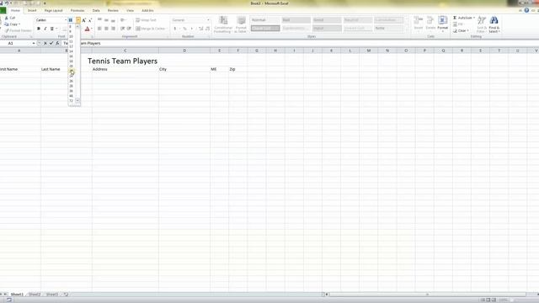Apply the Bad cell style
This screenshot has height=303, width=539.
pos(296,20)
